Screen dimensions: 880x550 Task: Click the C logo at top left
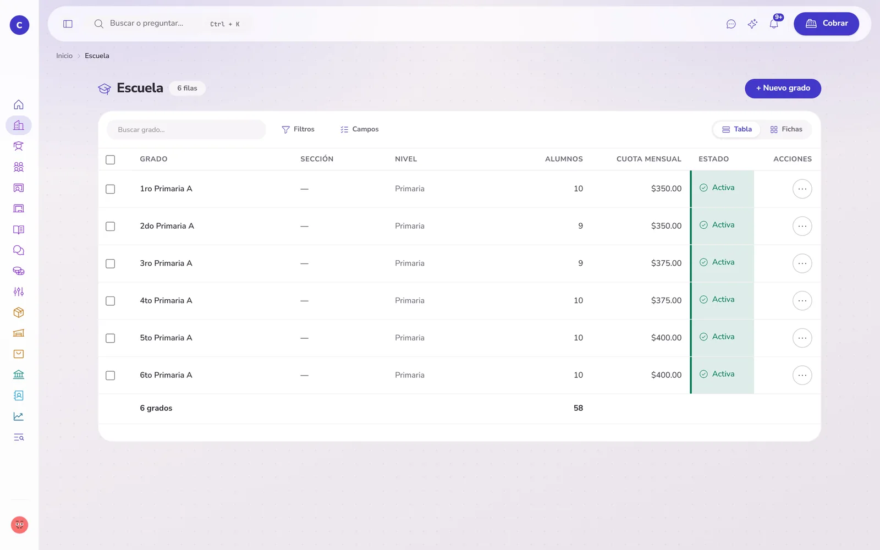tap(19, 25)
